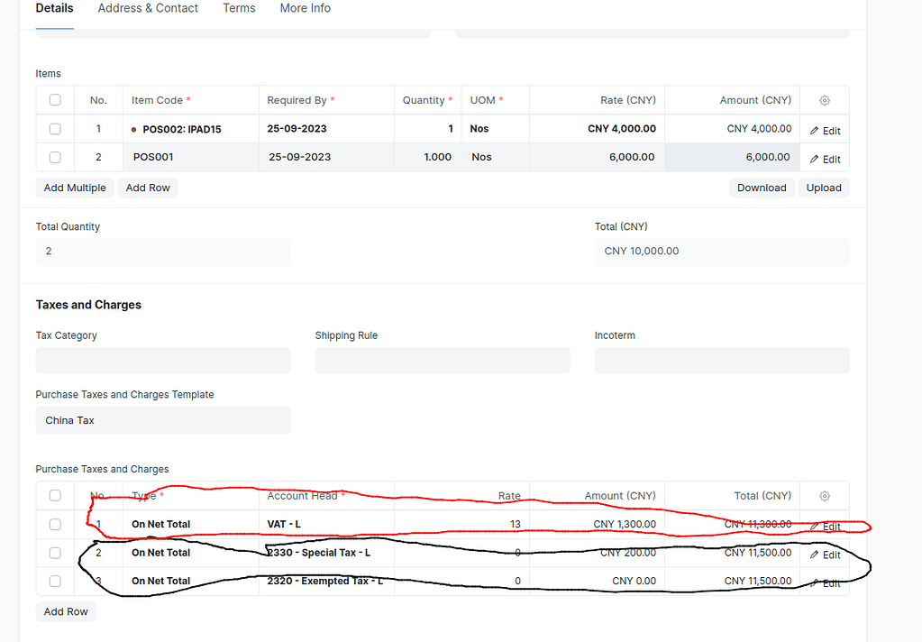The width and height of the screenshot is (922, 642).
Task: Click the Upload button
Action: pos(822,188)
